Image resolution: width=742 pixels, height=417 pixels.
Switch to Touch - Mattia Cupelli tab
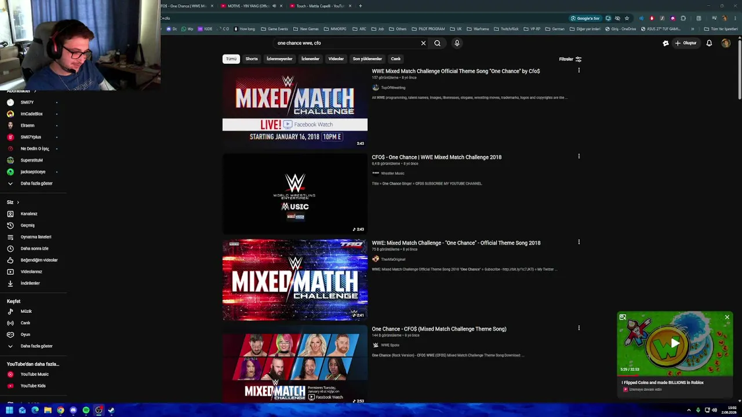pyautogui.click(x=320, y=6)
